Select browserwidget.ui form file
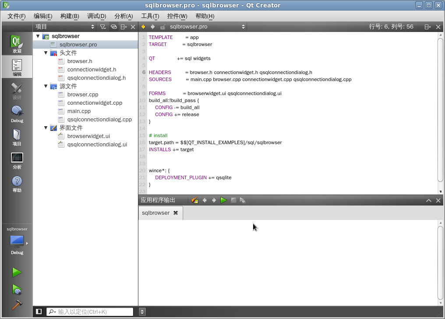 (88, 136)
